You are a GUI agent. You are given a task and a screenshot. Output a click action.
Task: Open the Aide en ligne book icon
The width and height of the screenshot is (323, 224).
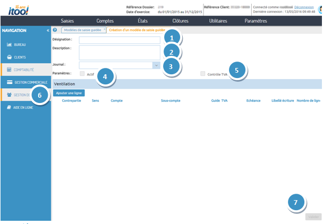(10, 107)
